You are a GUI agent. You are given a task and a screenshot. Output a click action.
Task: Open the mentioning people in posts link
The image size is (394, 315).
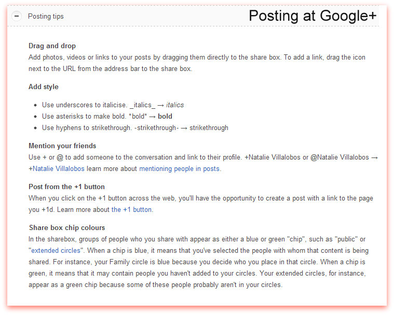point(180,169)
